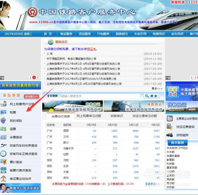Open the 货物快运 banner

182,108
